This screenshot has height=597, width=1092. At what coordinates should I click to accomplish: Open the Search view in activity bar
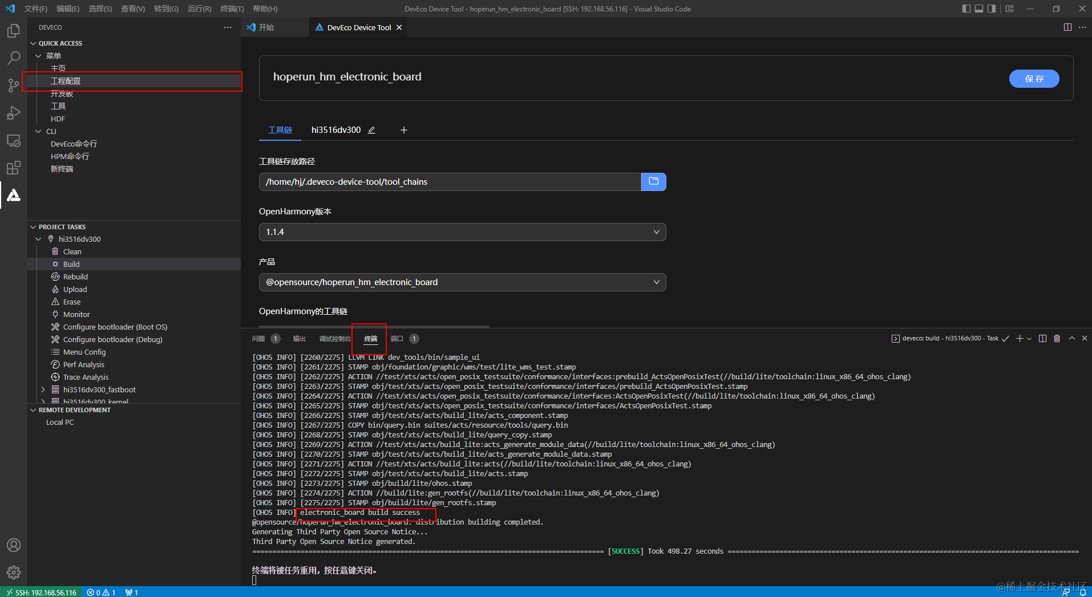pyautogui.click(x=14, y=58)
